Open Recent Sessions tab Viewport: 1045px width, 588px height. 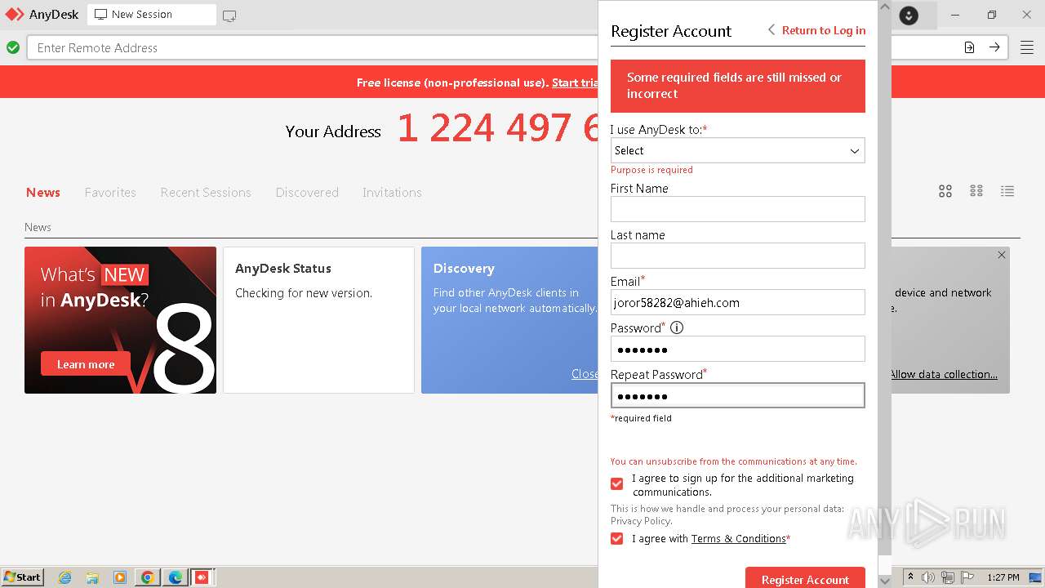206,193
